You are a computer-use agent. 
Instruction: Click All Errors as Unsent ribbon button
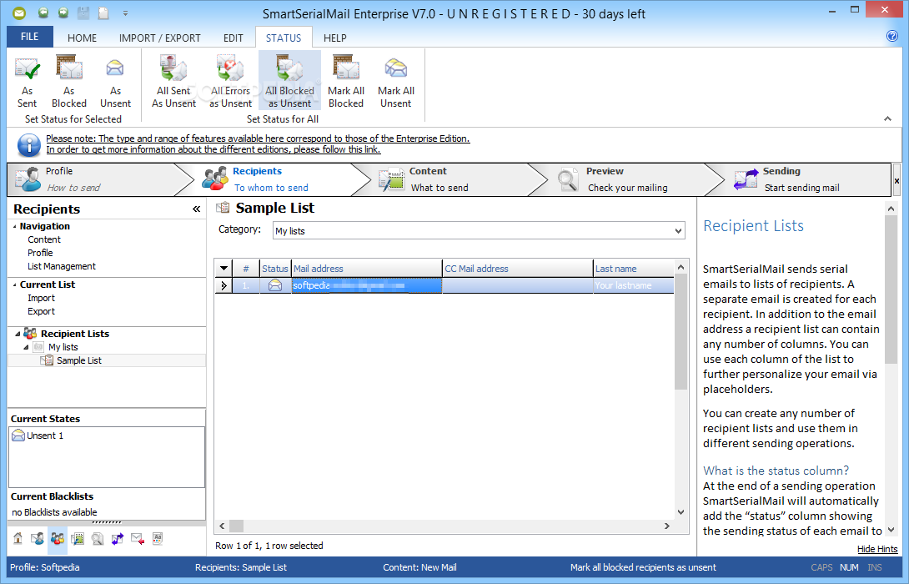(x=231, y=82)
